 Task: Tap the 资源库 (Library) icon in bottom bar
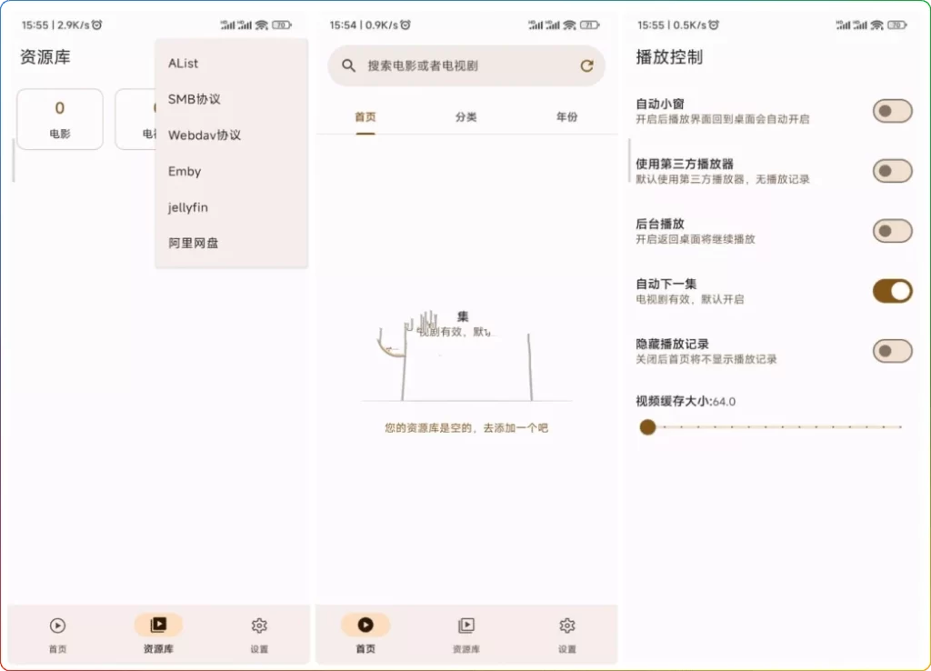(x=157, y=625)
